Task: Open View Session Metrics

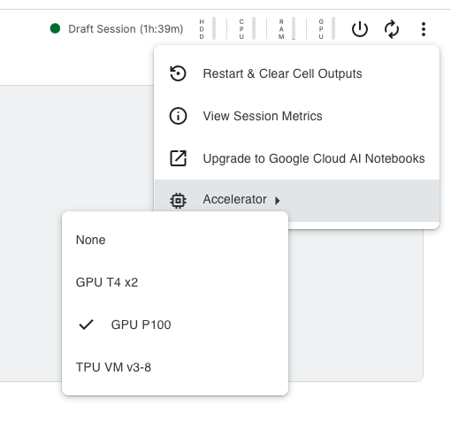Action: point(297,116)
